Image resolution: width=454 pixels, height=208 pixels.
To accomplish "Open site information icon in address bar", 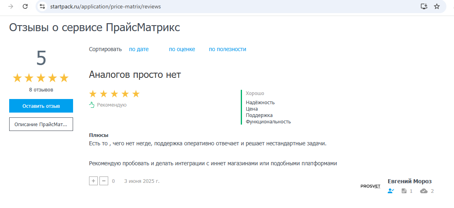I will click(x=42, y=6).
